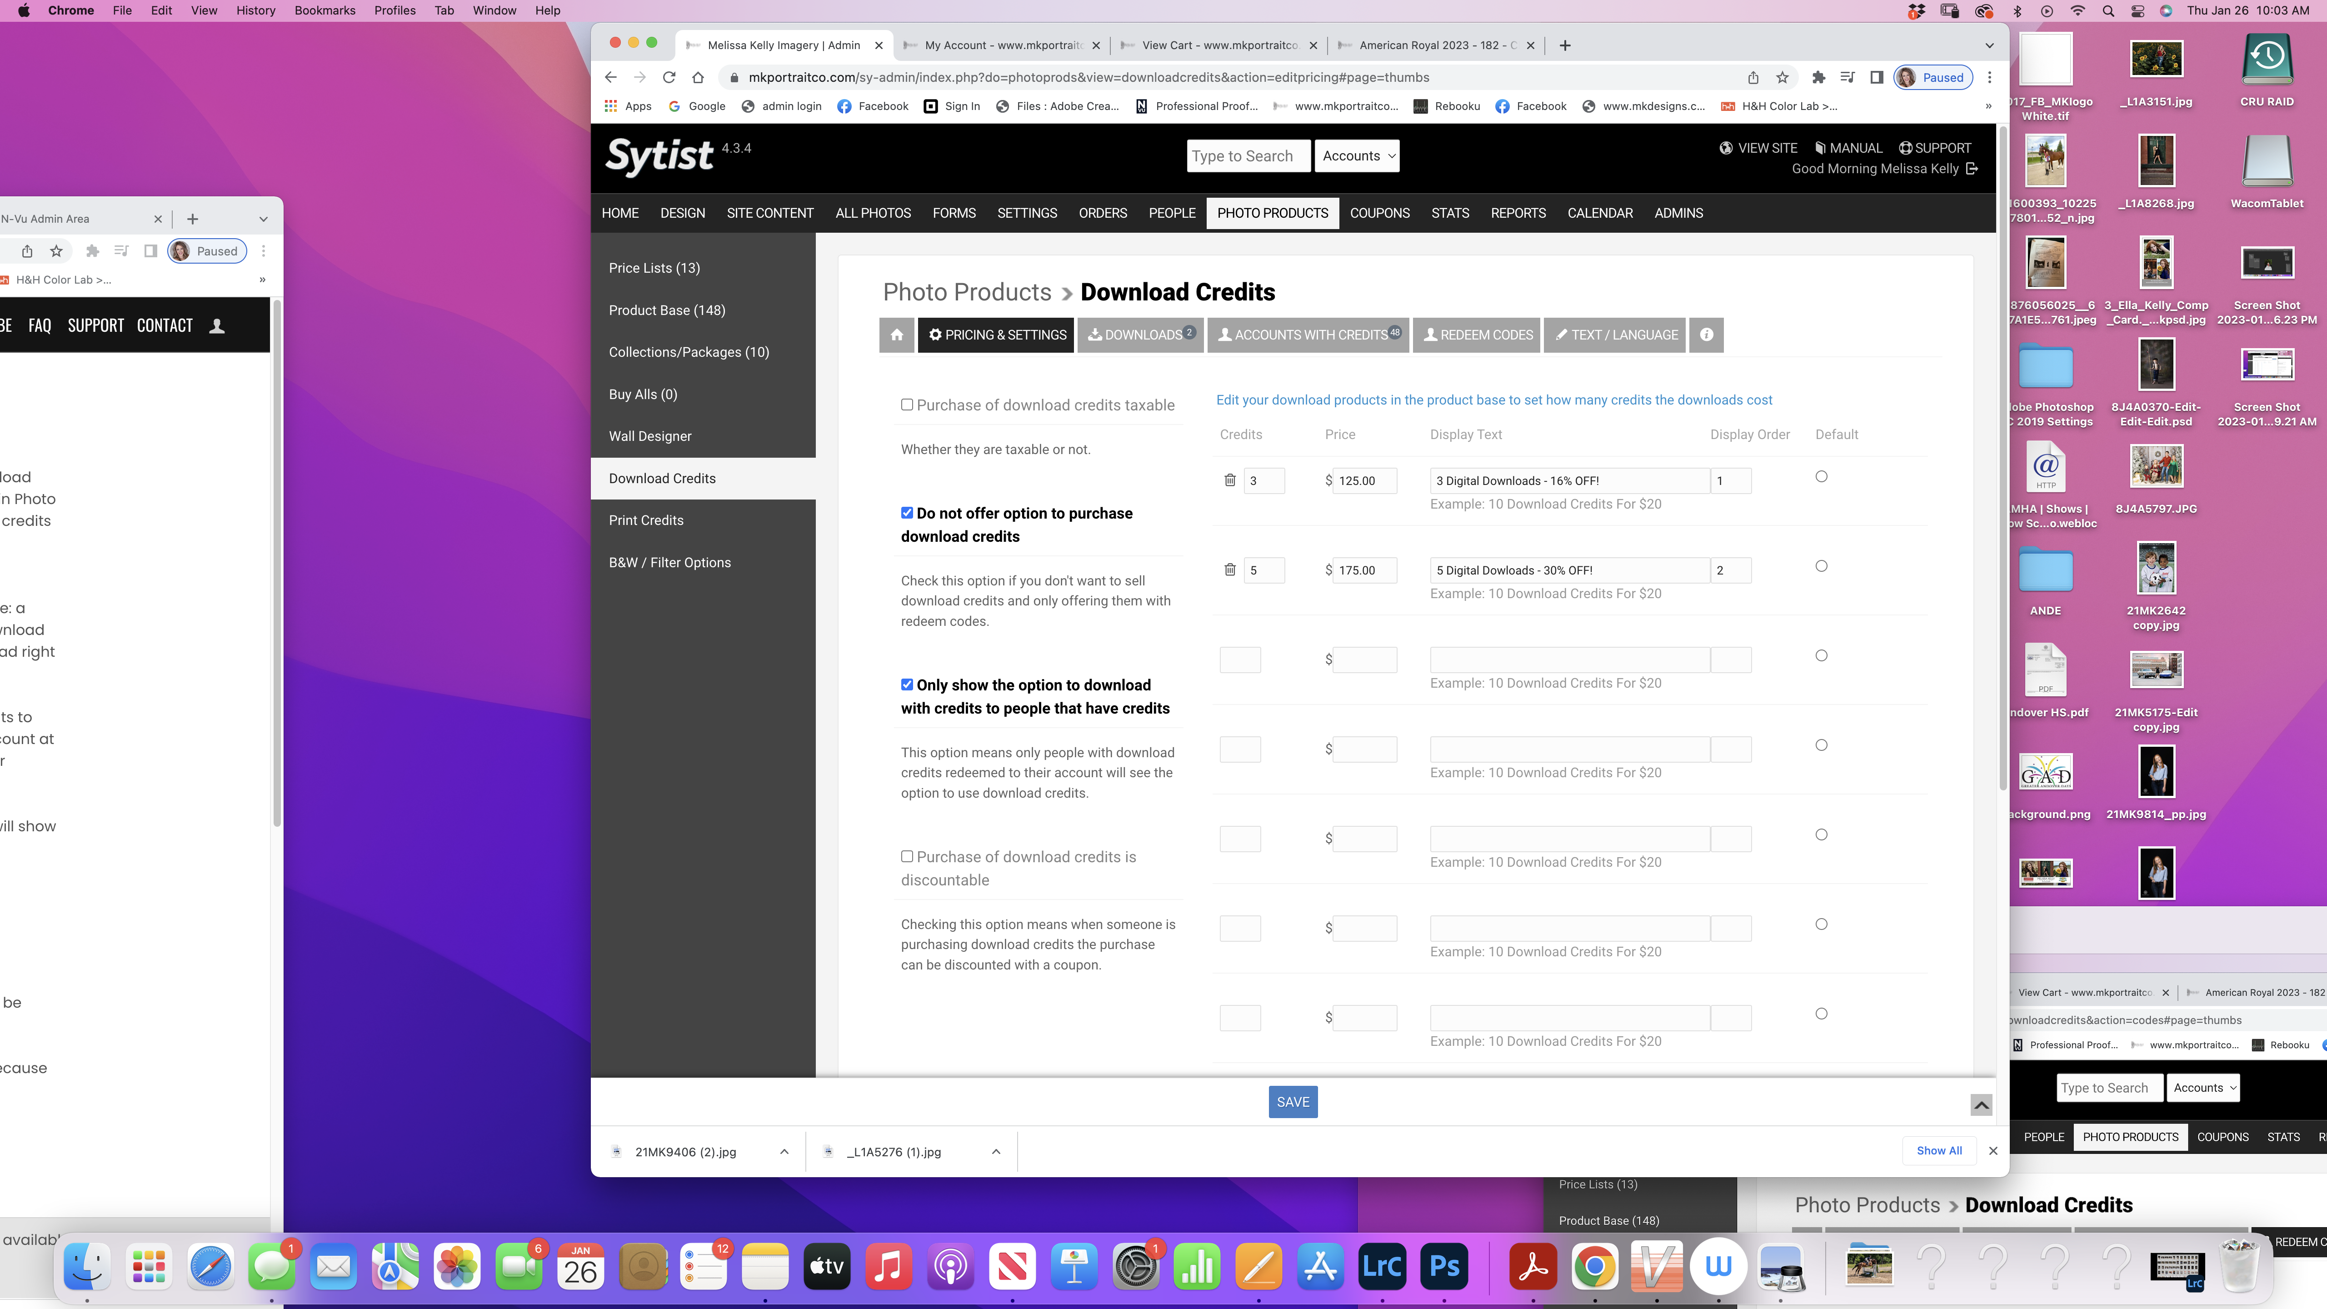Open Spotlight search in the menu bar
This screenshot has width=2327, height=1309.
pos(2107,11)
